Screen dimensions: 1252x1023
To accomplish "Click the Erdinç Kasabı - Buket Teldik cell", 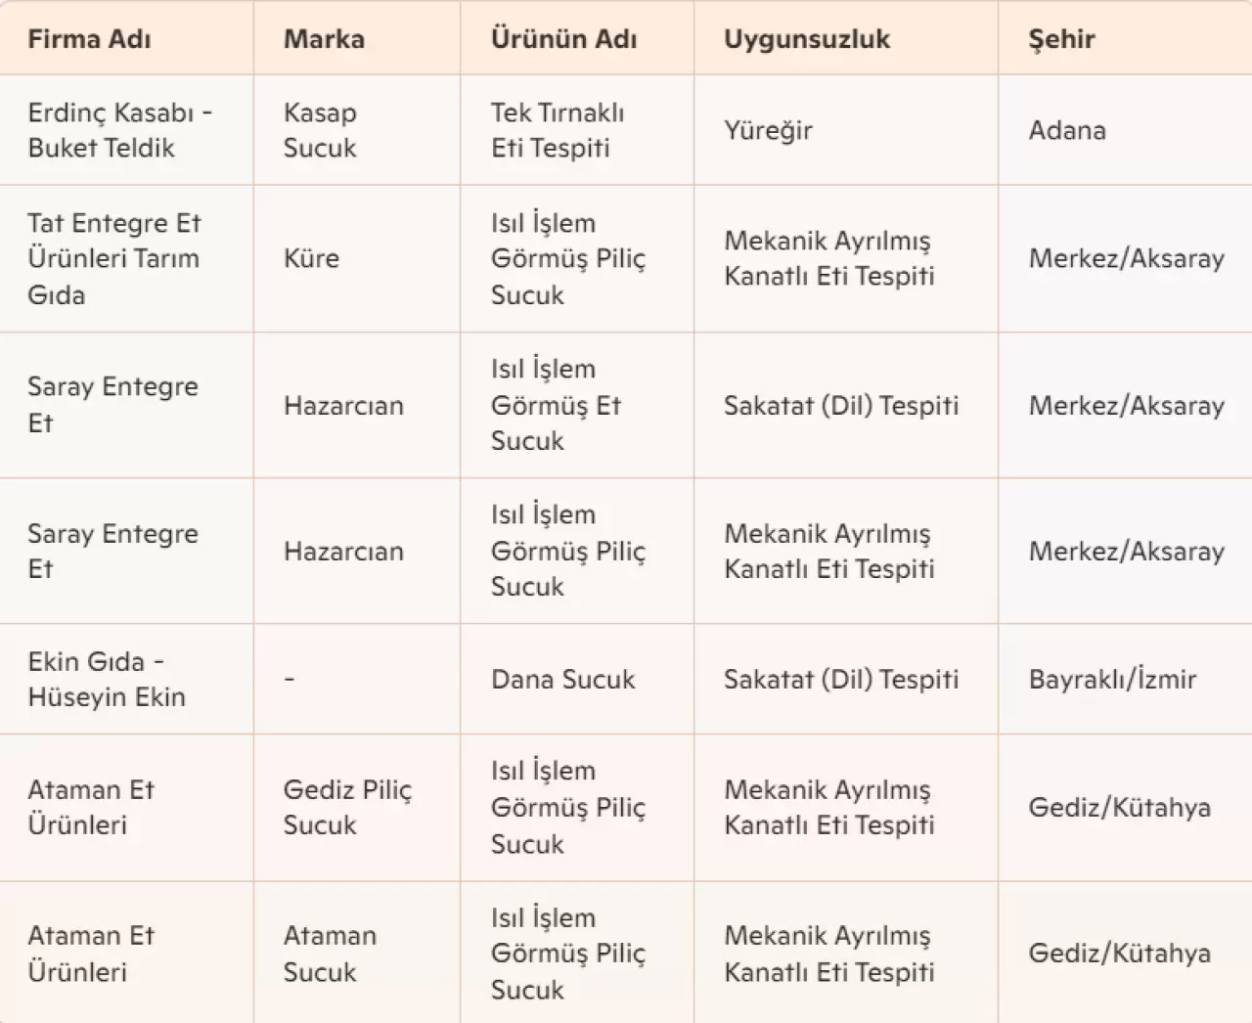I will [x=119, y=130].
